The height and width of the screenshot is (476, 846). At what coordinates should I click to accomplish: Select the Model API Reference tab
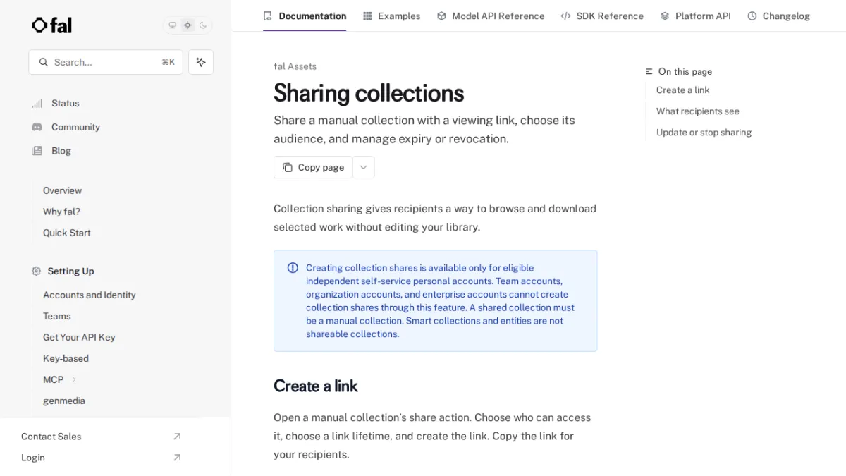point(491,16)
